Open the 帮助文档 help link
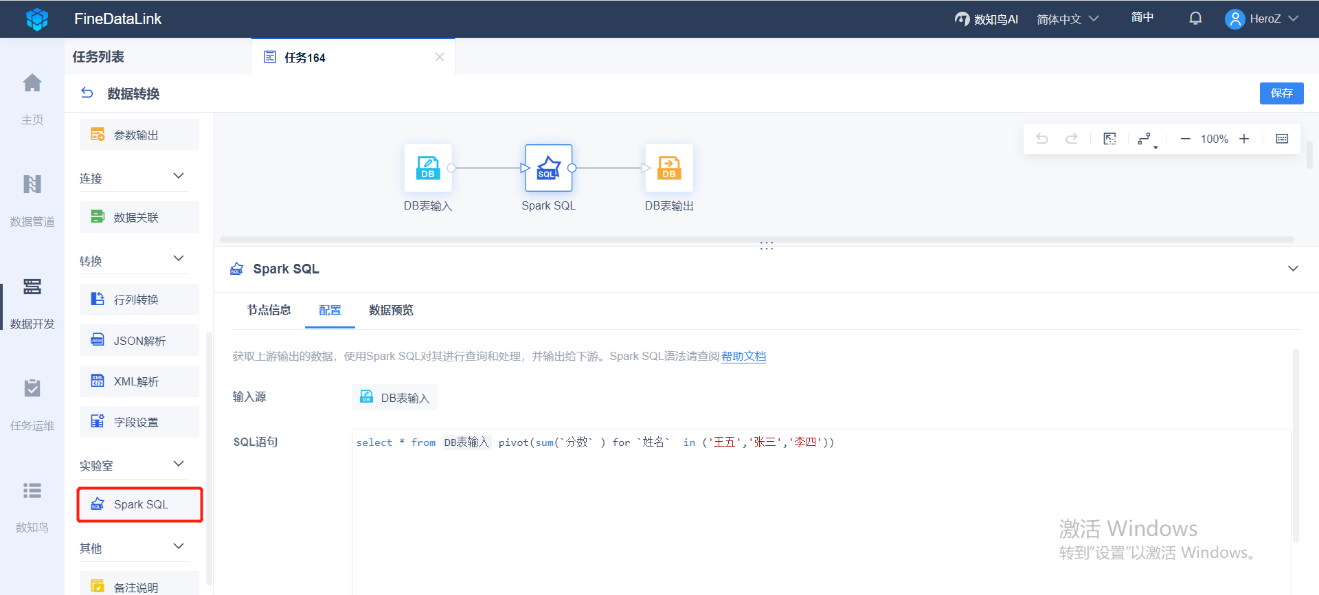The height and width of the screenshot is (595, 1319). (743, 356)
